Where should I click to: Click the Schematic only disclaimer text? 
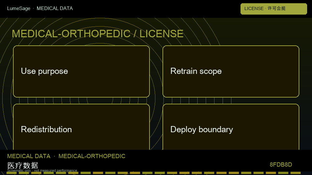click(x=42, y=170)
